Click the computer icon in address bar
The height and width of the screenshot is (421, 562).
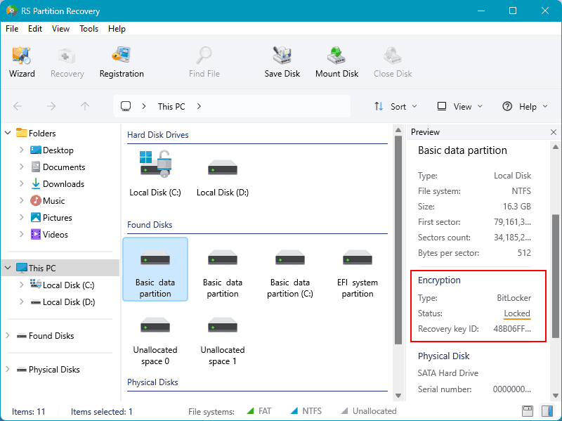click(126, 106)
